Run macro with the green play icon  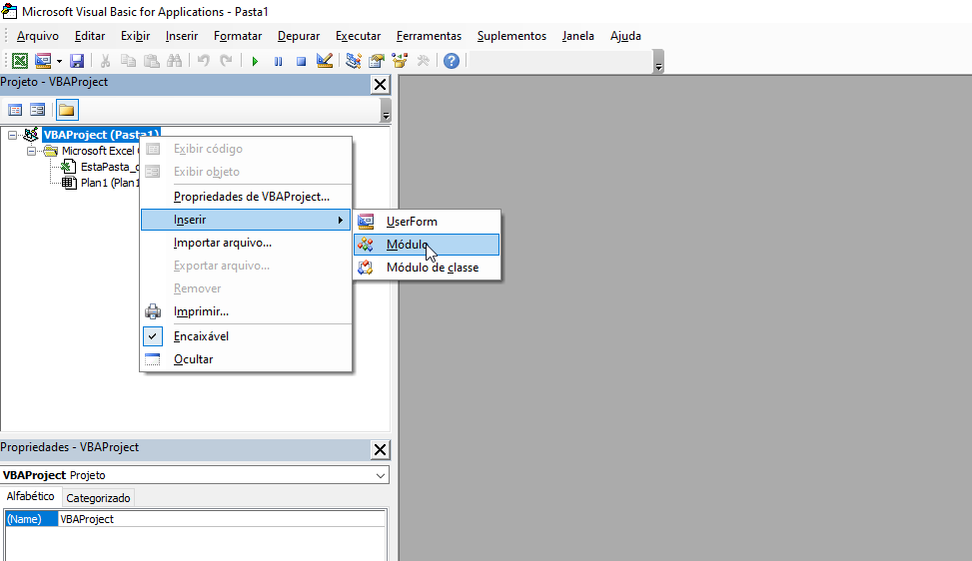255,61
